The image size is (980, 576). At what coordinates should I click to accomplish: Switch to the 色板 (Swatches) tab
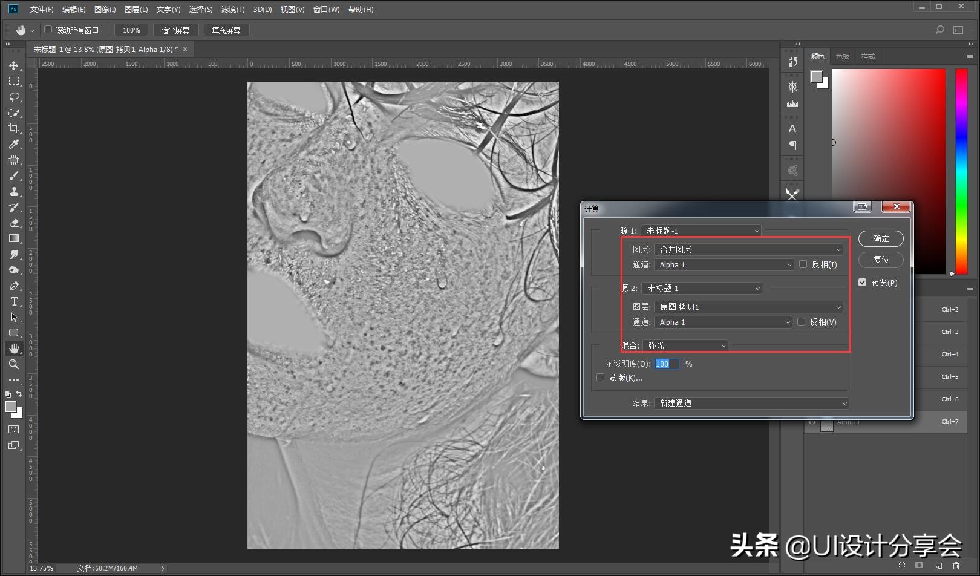843,56
